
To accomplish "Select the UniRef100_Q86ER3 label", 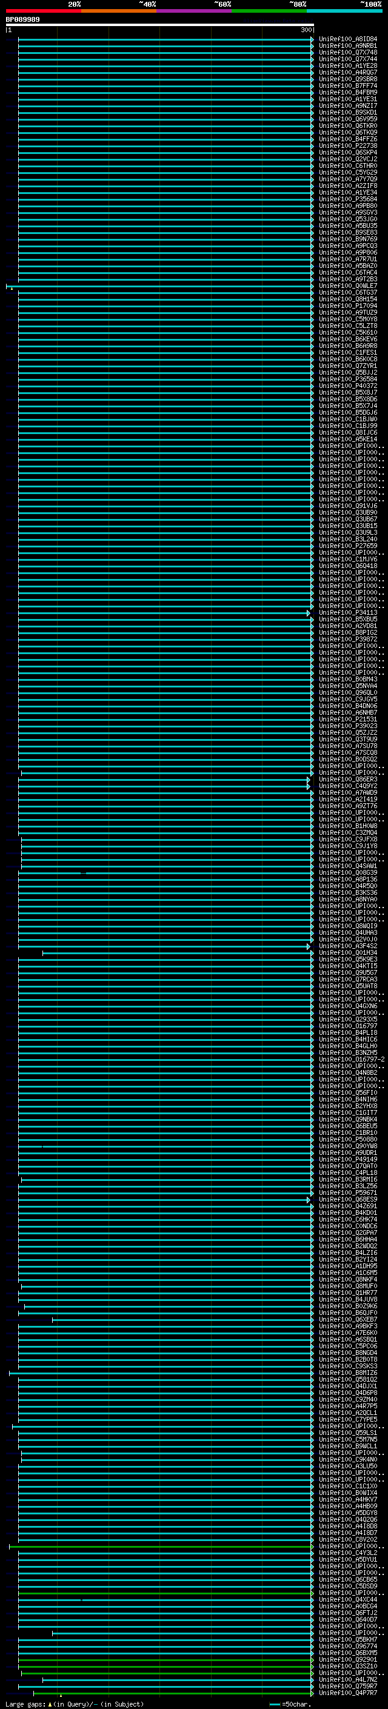I will 347,780.
